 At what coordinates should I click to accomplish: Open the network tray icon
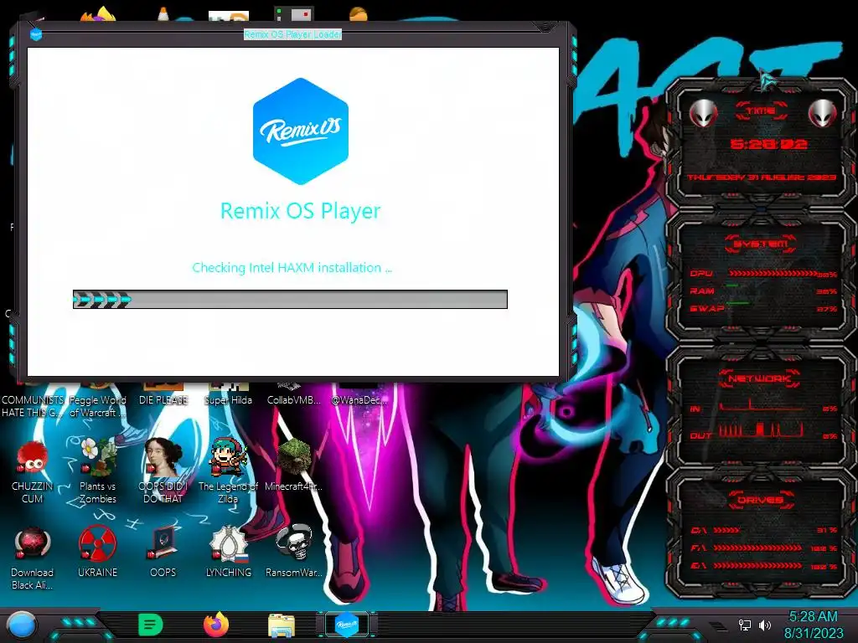pyautogui.click(x=745, y=625)
